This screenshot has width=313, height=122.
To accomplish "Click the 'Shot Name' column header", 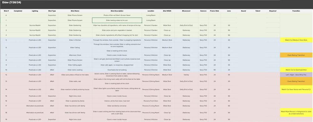I will point(75,11).
